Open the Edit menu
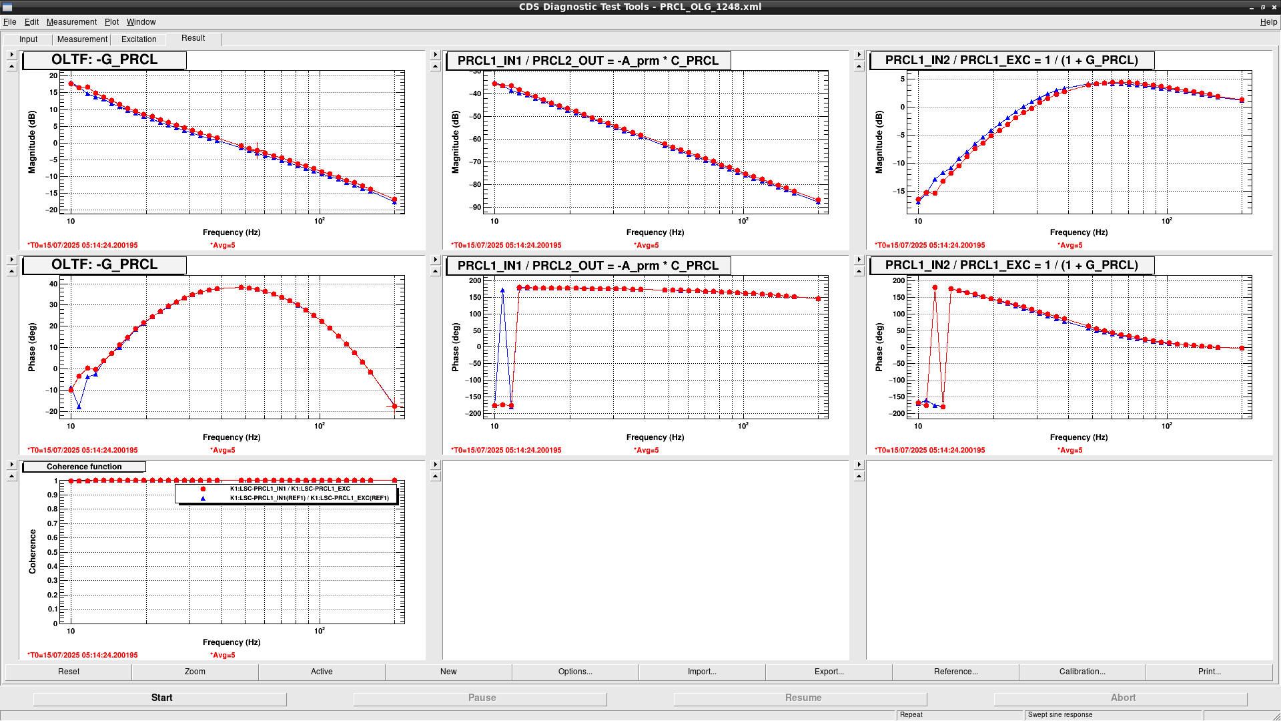Image resolution: width=1281 pixels, height=721 pixels. [x=31, y=22]
